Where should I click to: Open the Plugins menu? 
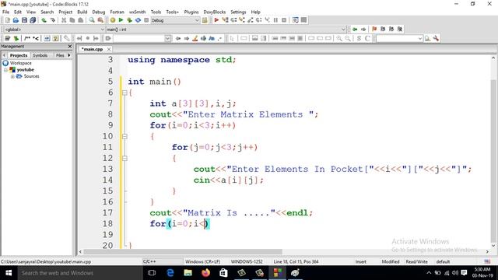tap(191, 12)
